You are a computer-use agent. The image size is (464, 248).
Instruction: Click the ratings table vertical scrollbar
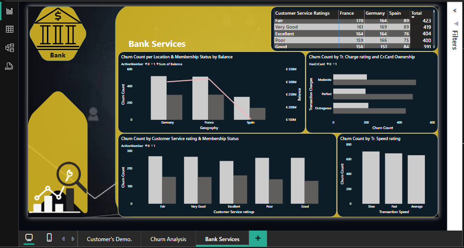[434, 28]
